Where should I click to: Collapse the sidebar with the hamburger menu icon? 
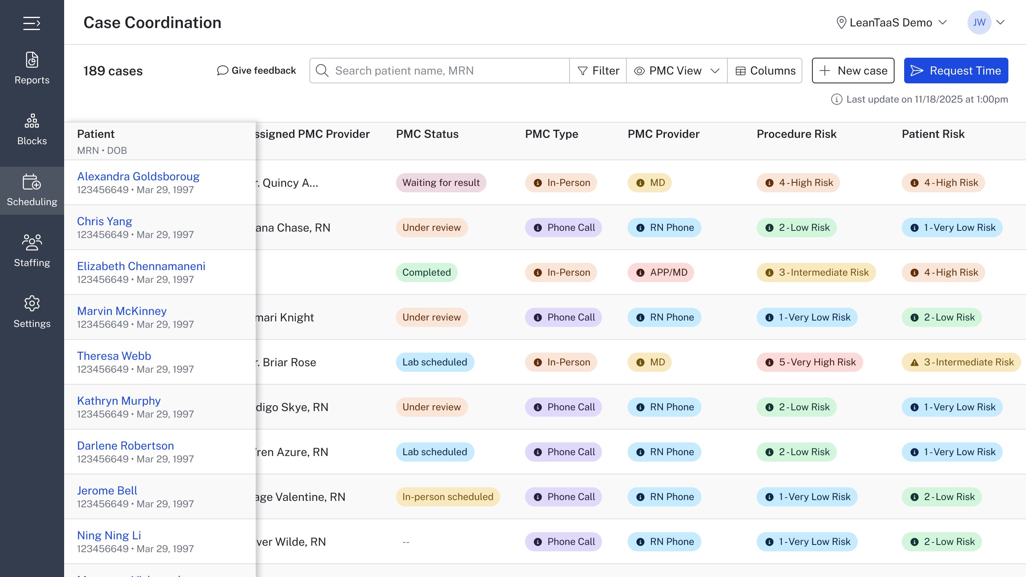coord(32,23)
